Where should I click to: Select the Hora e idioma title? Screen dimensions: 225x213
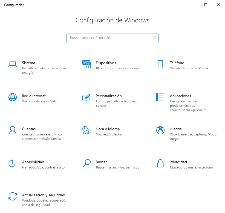coord(108,129)
